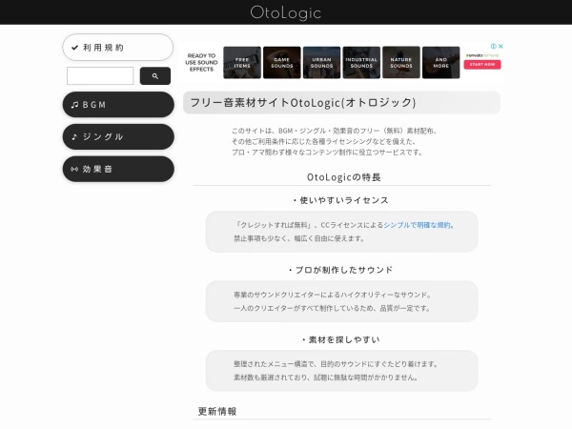Image resolution: width=572 pixels, height=429 pixels.
Task: Click the broadcast icon on 効果音
Action: click(x=74, y=170)
